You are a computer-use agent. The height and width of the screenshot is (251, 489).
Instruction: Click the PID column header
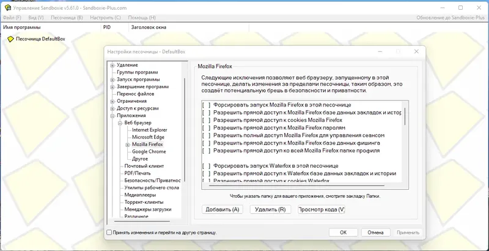pos(106,27)
